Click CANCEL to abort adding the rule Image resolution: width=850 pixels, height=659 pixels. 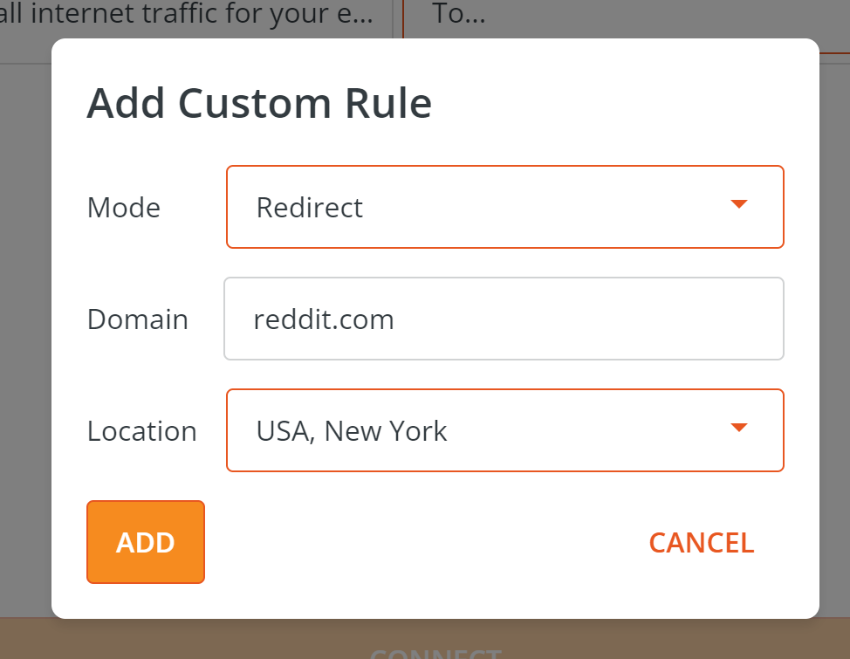(701, 542)
